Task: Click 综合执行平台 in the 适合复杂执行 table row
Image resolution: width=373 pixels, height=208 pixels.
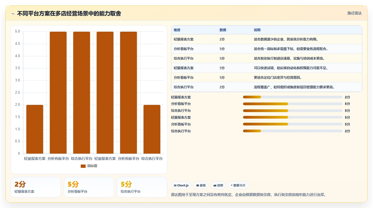Action: tap(184, 58)
